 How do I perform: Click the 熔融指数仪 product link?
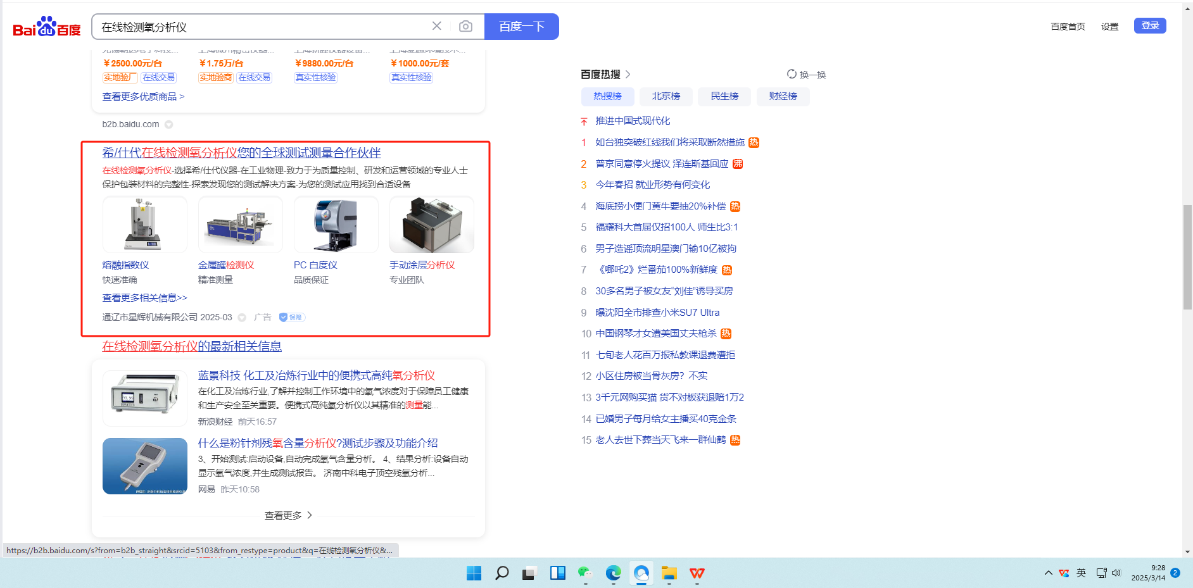[x=126, y=265]
